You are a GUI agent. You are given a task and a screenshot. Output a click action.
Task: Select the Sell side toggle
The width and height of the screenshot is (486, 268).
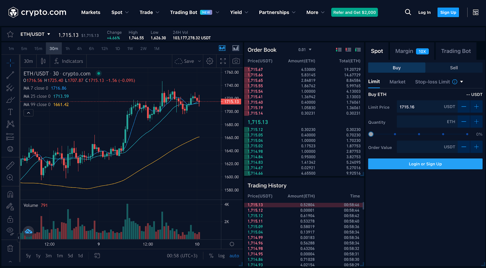(454, 68)
